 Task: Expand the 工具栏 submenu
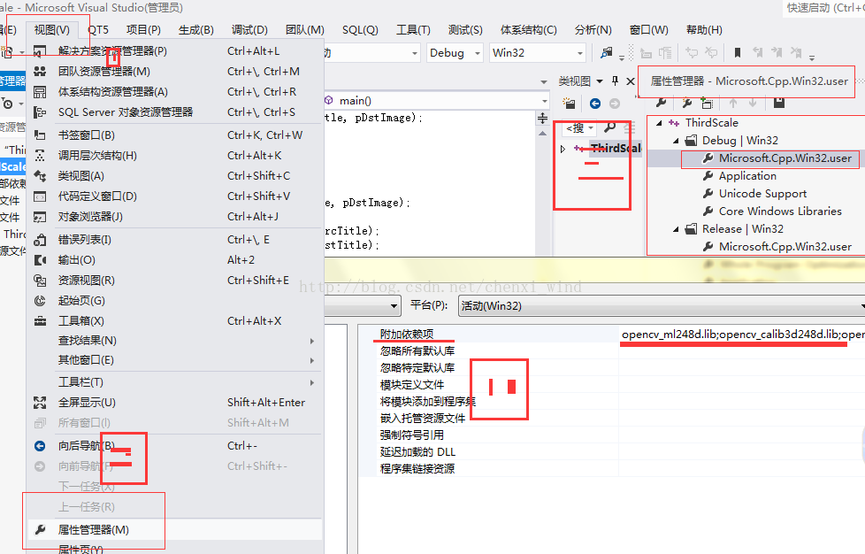click(x=311, y=382)
